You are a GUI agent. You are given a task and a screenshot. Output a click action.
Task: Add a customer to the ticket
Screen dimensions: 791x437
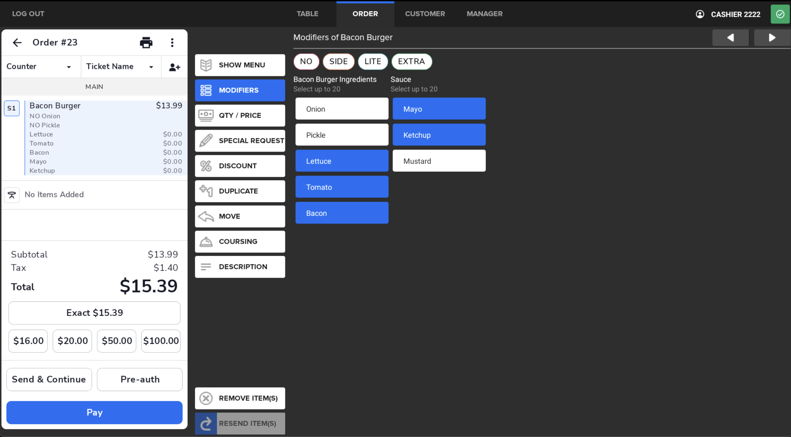click(x=174, y=67)
